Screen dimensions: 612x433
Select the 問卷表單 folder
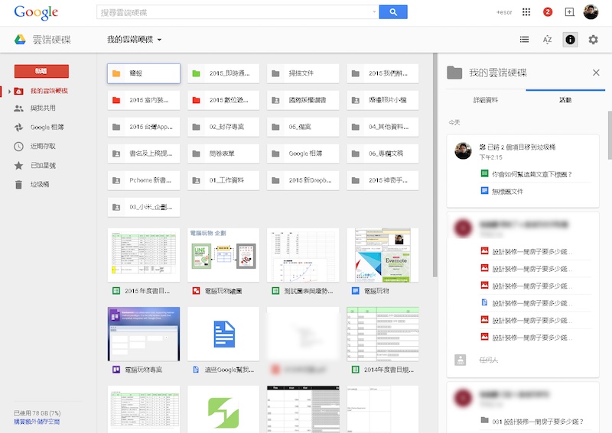(x=223, y=153)
